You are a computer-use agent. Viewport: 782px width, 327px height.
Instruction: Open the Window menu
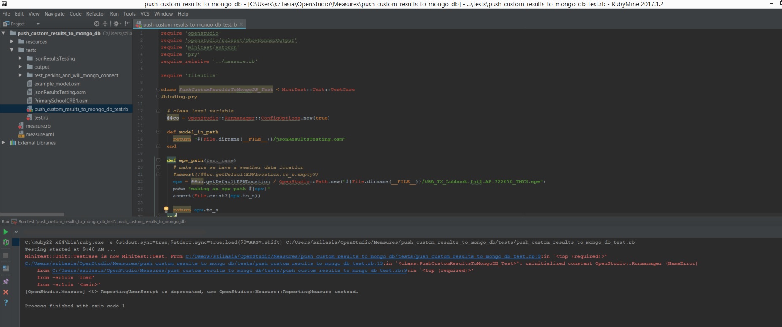(163, 14)
